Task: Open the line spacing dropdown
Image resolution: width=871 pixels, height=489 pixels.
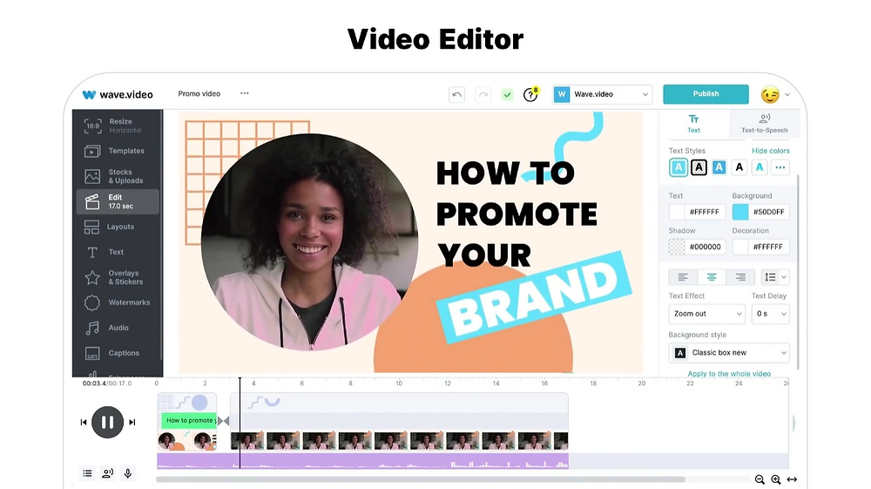Action: pyautogui.click(x=775, y=277)
